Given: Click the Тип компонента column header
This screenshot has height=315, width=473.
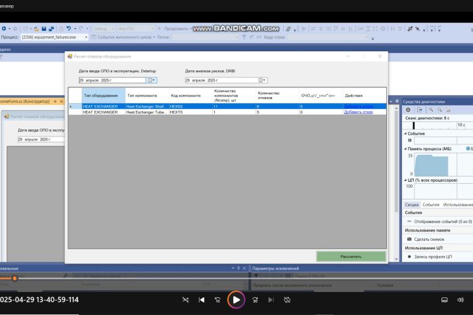Looking at the screenshot, I should tap(147, 96).
